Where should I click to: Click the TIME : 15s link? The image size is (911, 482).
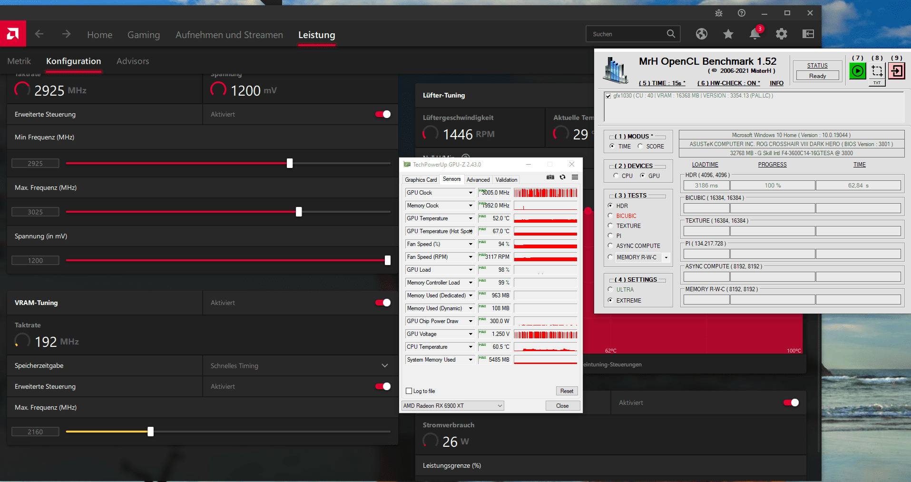click(662, 83)
